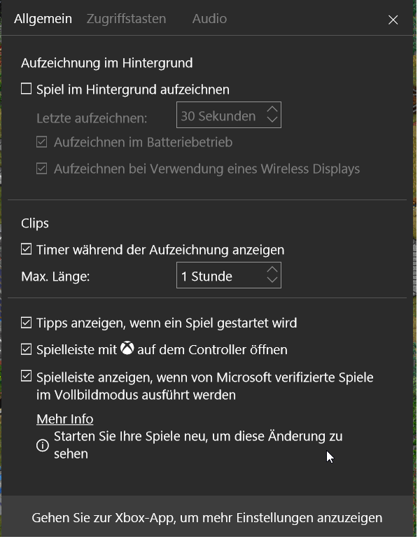Open the Mehr Info link
This screenshot has height=539, width=420.
tap(64, 419)
